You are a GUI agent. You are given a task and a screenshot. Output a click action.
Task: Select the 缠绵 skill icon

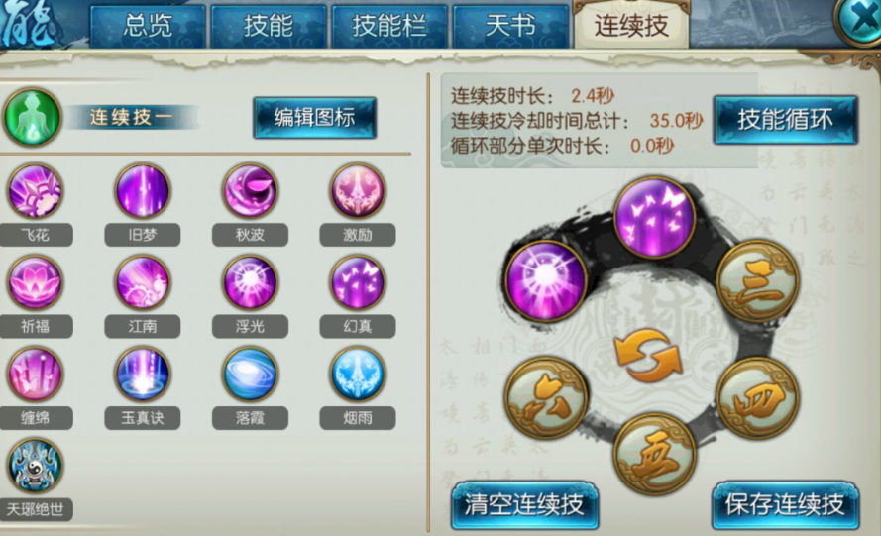click(35, 375)
